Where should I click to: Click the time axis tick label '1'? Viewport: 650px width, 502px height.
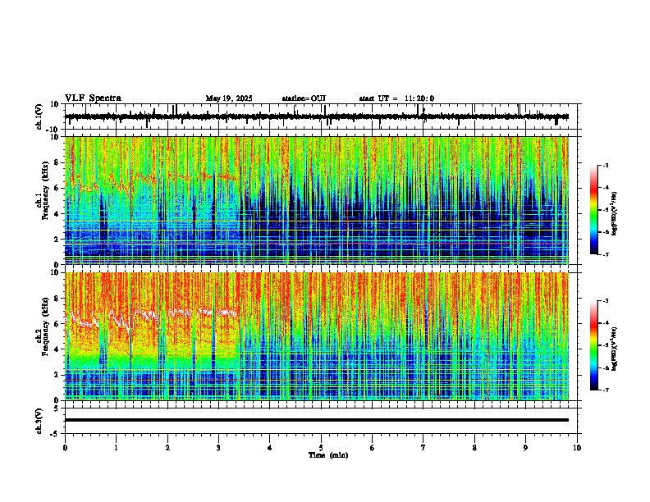pyautogui.click(x=116, y=448)
